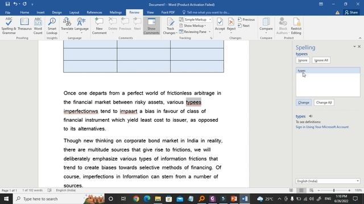The height and width of the screenshot is (204, 364).
Task: Click Ignore All for typees
Action: [x=321, y=61]
